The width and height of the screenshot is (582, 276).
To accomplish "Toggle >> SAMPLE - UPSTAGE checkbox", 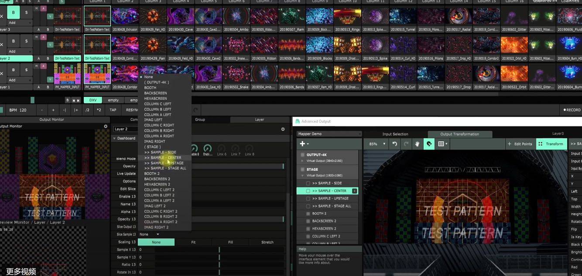I will tap(308, 198).
